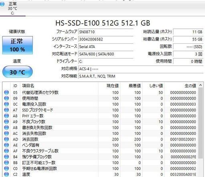The height and width of the screenshot is (177, 205).
Task: Click the interface field Serial ATA
Action: tap(106, 47)
